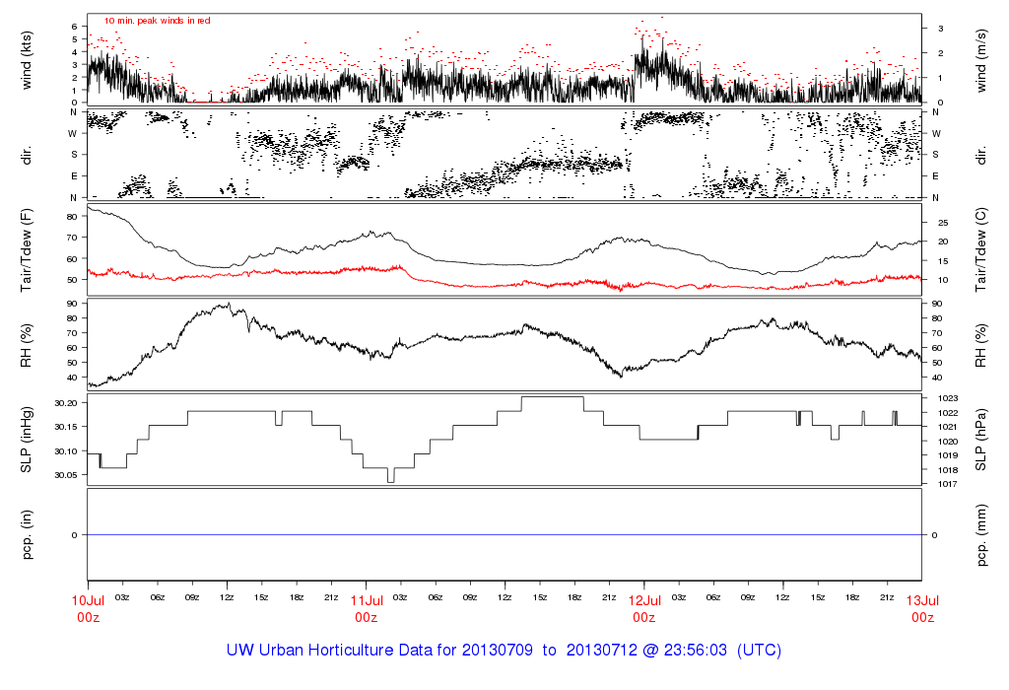Click the 'Tair/Tdew (C)' axis label
Viewport: 1009px width, 690px height.
coord(980,249)
